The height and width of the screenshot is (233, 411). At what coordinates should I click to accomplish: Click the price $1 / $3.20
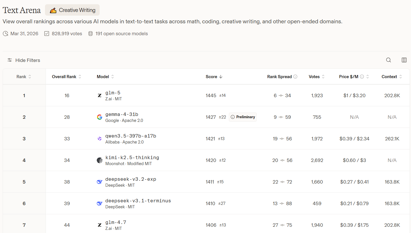(x=354, y=95)
